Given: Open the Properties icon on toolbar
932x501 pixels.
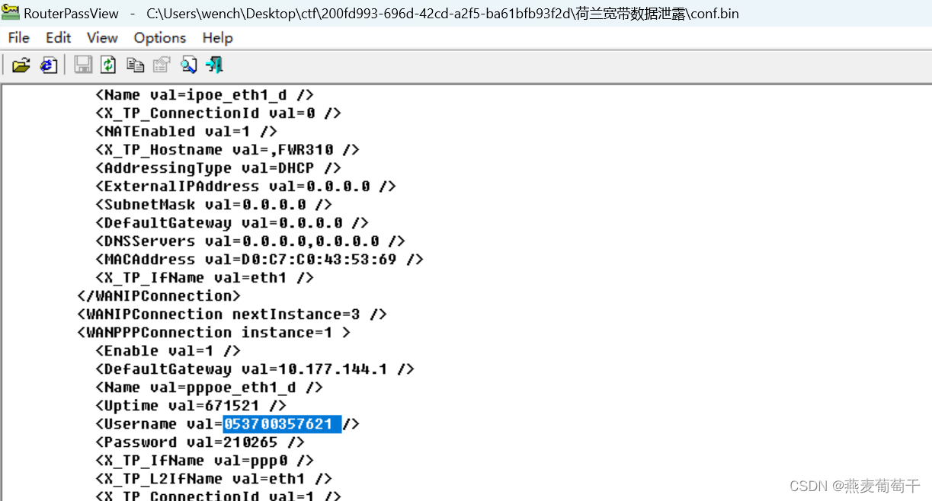Looking at the screenshot, I should click(161, 65).
